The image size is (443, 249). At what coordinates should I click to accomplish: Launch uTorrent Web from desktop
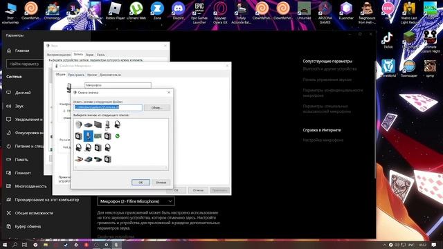(136, 11)
